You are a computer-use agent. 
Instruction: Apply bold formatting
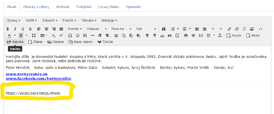click(x=8, y=29)
